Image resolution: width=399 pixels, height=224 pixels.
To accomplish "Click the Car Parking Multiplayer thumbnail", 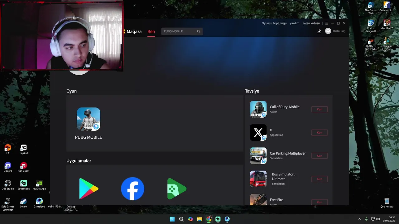I will tap(258, 156).
